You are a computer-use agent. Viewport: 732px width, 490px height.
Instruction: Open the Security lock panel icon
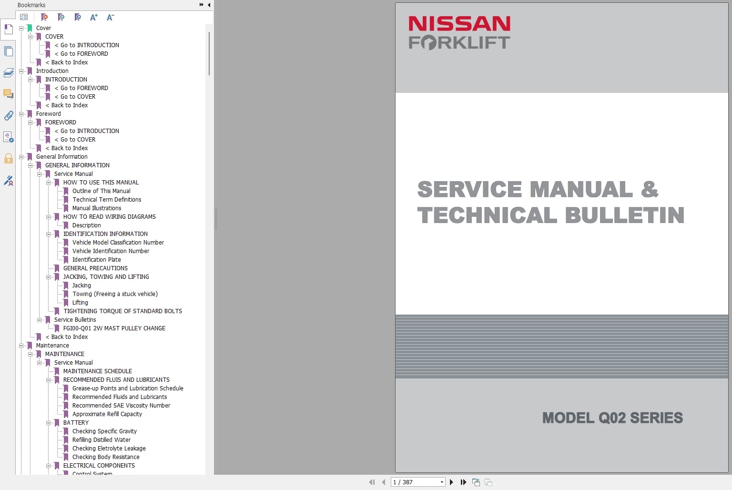click(x=8, y=158)
